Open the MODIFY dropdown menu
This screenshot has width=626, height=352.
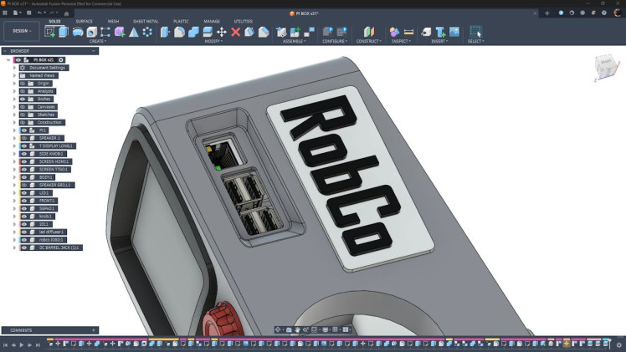(x=213, y=41)
